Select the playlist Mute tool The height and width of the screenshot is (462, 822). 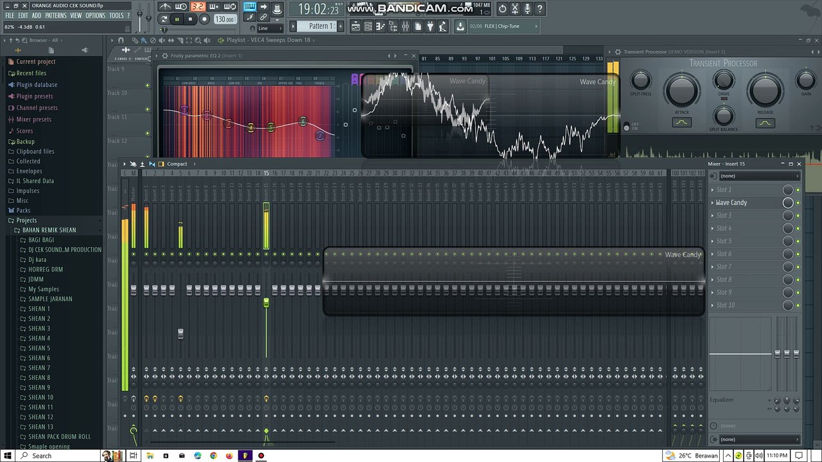[161, 40]
